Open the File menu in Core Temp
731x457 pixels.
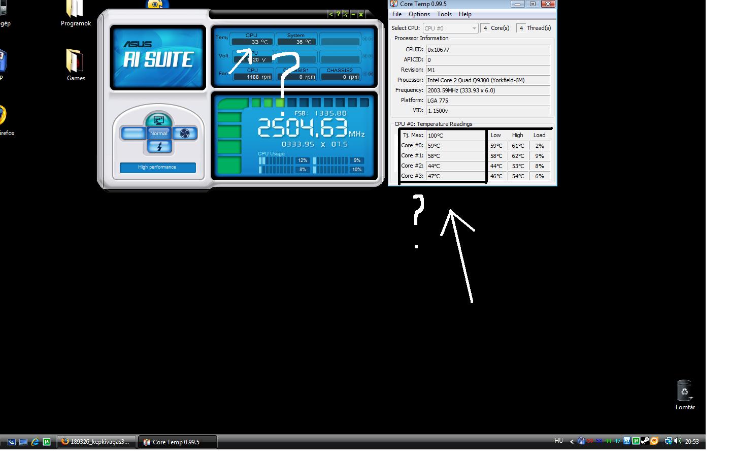[x=397, y=14]
